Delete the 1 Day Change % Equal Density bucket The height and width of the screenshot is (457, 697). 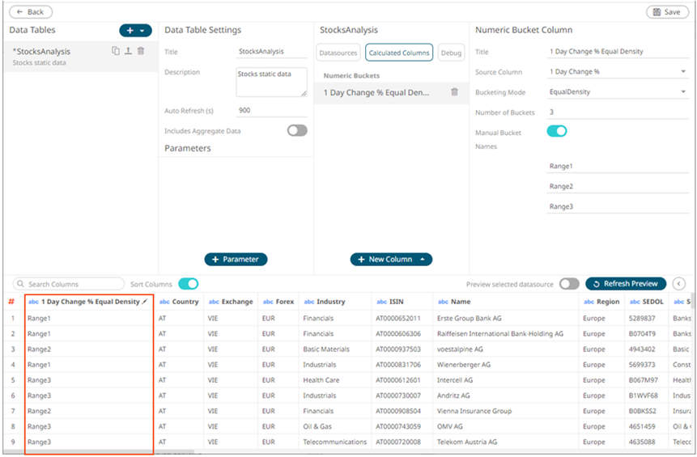(x=454, y=92)
